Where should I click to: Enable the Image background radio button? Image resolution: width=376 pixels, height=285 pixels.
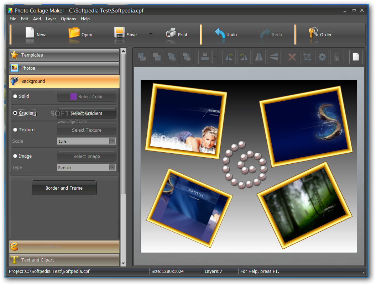tap(15, 156)
